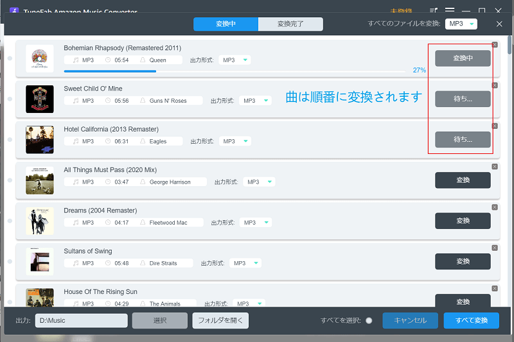Image resolution: width=514 pixels, height=342 pixels.
Task: Click the キャンセル button
Action: pos(410,320)
